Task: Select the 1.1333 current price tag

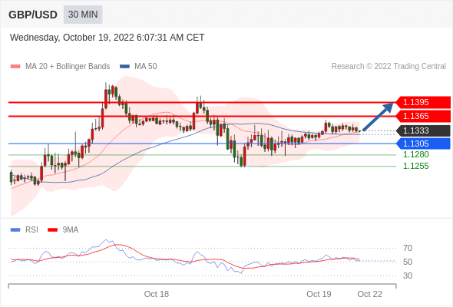Action: 423,130
